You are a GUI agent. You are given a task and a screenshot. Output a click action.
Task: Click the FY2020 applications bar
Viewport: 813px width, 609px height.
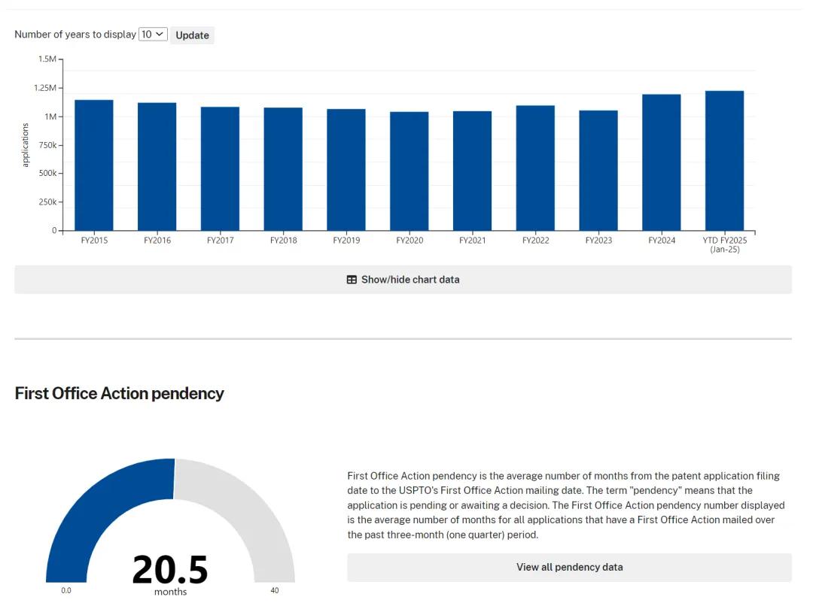click(x=410, y=171)
